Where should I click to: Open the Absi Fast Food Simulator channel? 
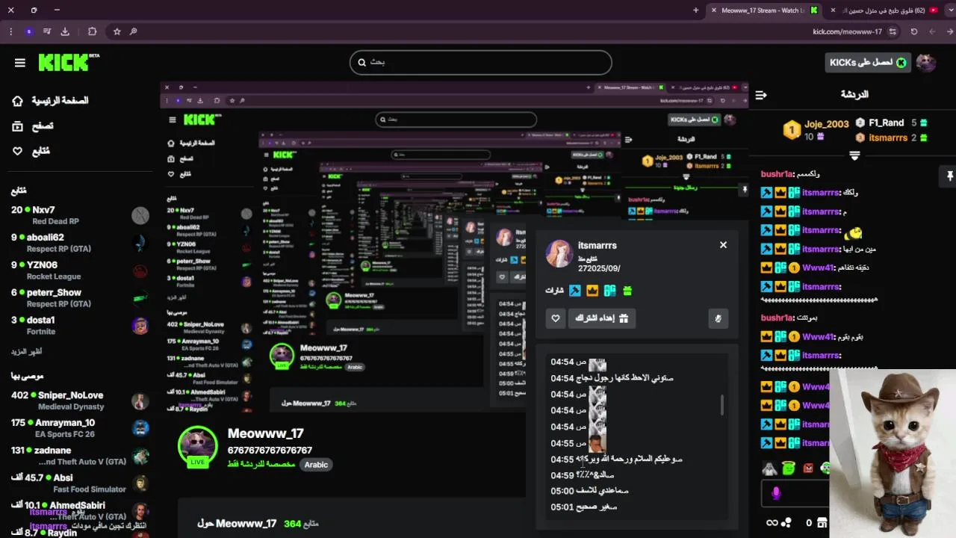pos(78,483)
